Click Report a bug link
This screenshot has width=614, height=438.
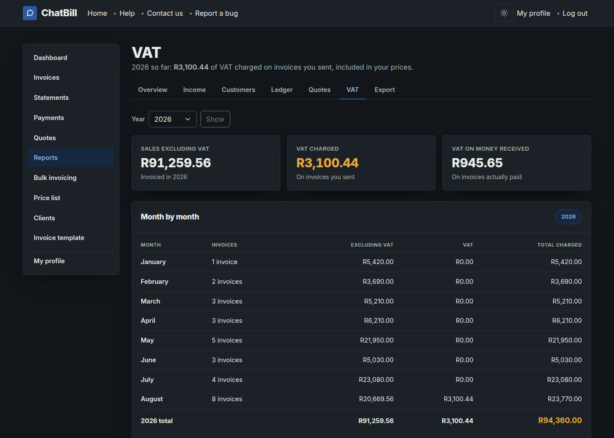point(217,13)
